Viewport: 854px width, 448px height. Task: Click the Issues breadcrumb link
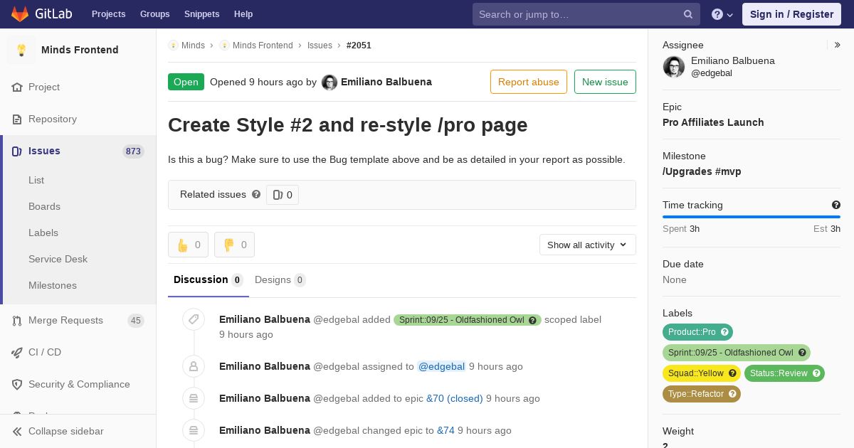pyautogui.click(x=320, y=46)
